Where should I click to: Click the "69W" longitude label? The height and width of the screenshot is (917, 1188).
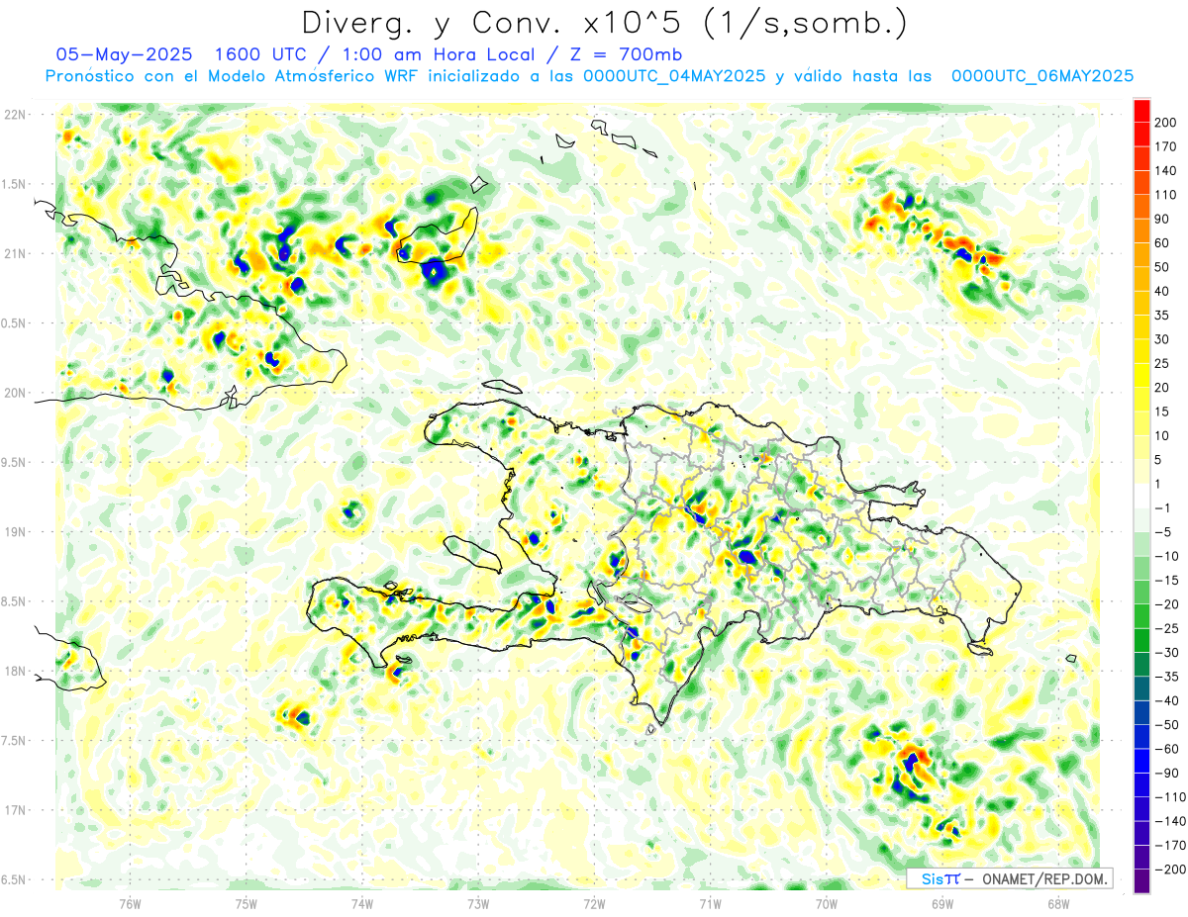point(942,904)
